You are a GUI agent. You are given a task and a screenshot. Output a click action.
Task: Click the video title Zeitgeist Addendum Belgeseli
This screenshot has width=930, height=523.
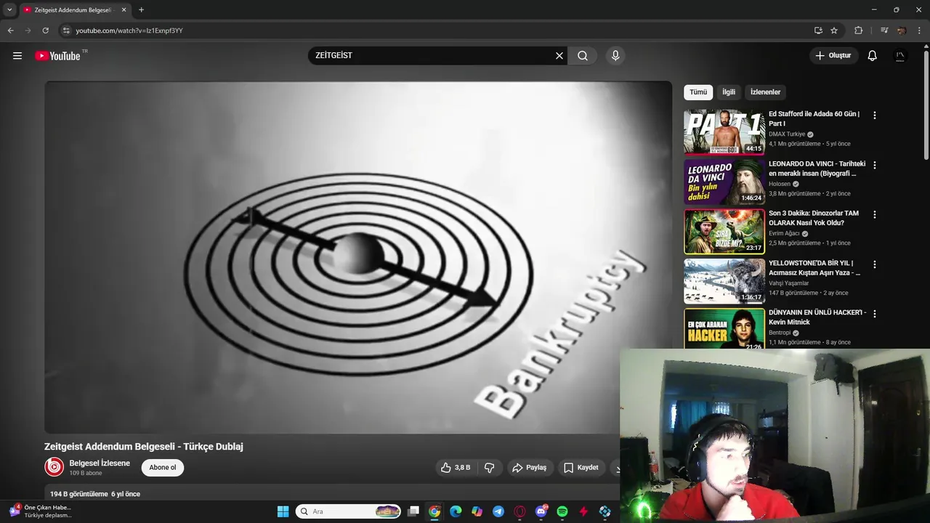[x=144, y=447]
